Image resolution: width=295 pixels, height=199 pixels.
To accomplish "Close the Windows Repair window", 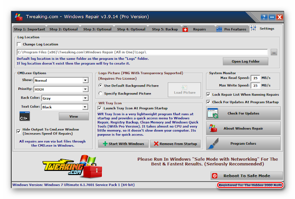I will coord(280,17).
